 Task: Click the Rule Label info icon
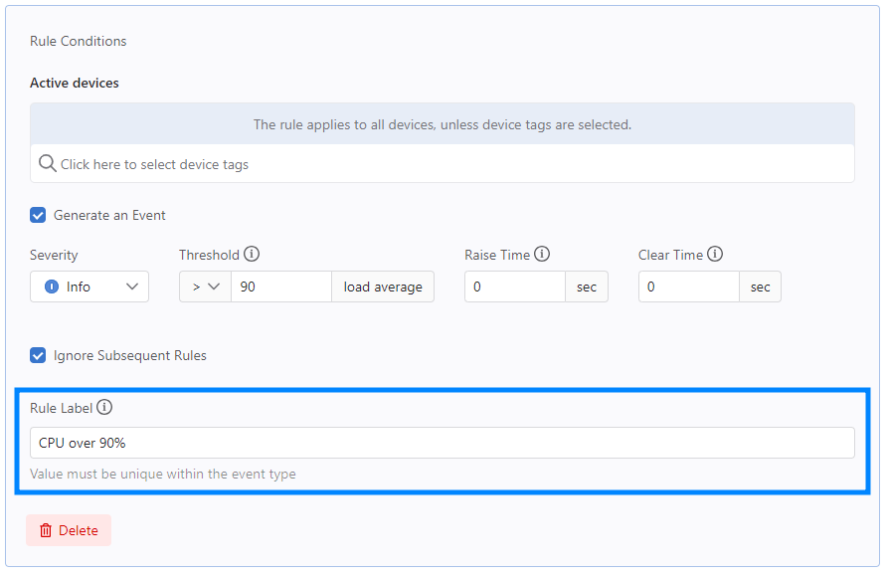tap(104, 407)
